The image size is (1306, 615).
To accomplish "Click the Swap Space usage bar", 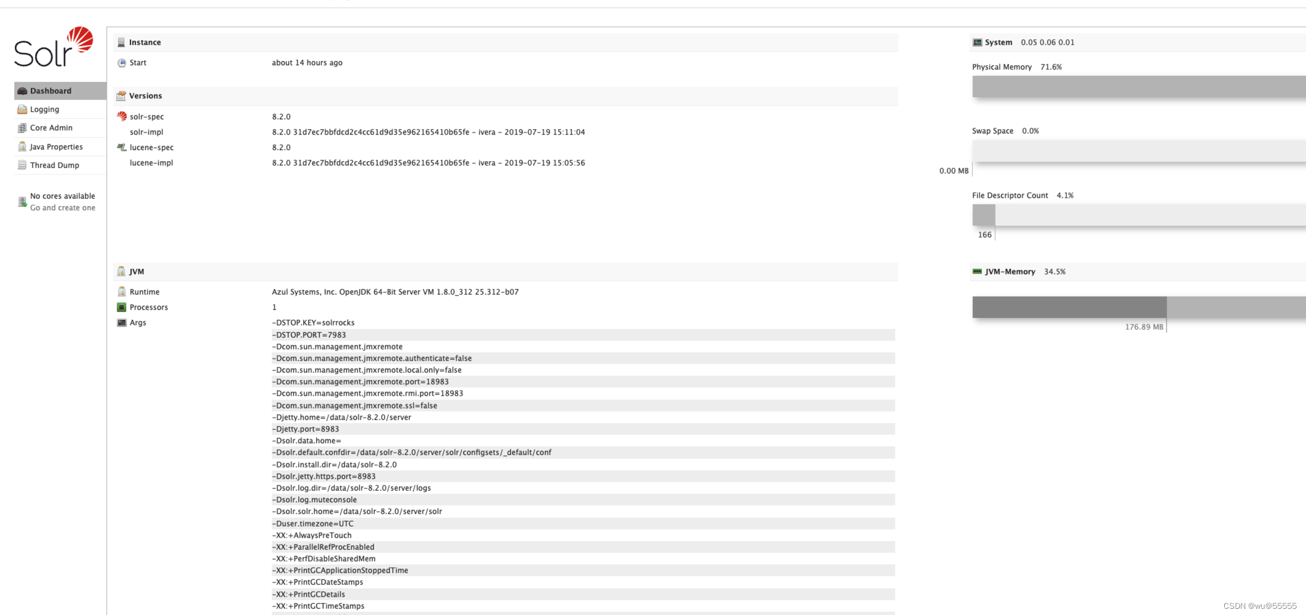I will [1139, 151].
